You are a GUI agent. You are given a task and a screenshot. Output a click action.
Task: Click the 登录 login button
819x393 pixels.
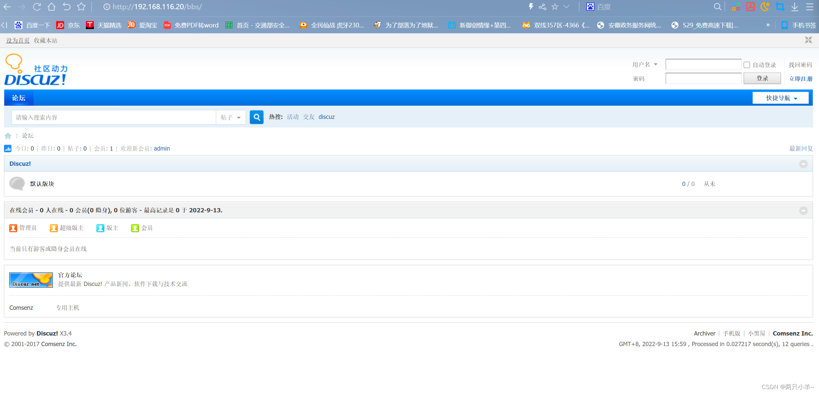[x=762, y=79]
